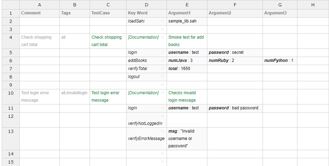Open the dropdown arrow above verifyNotLoggedIn

point(162,116)
